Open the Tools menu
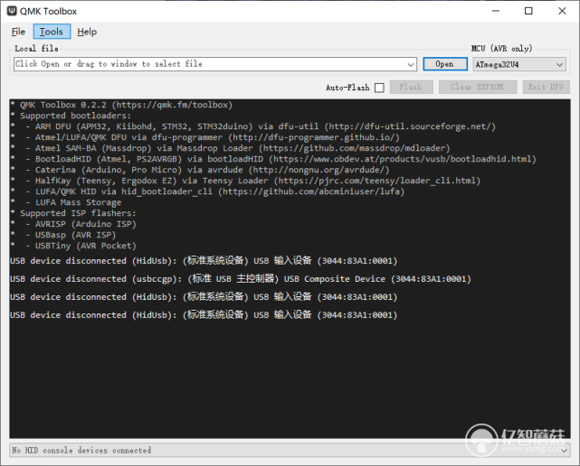This screenshot has height=466, width=580. coord(52,32)
